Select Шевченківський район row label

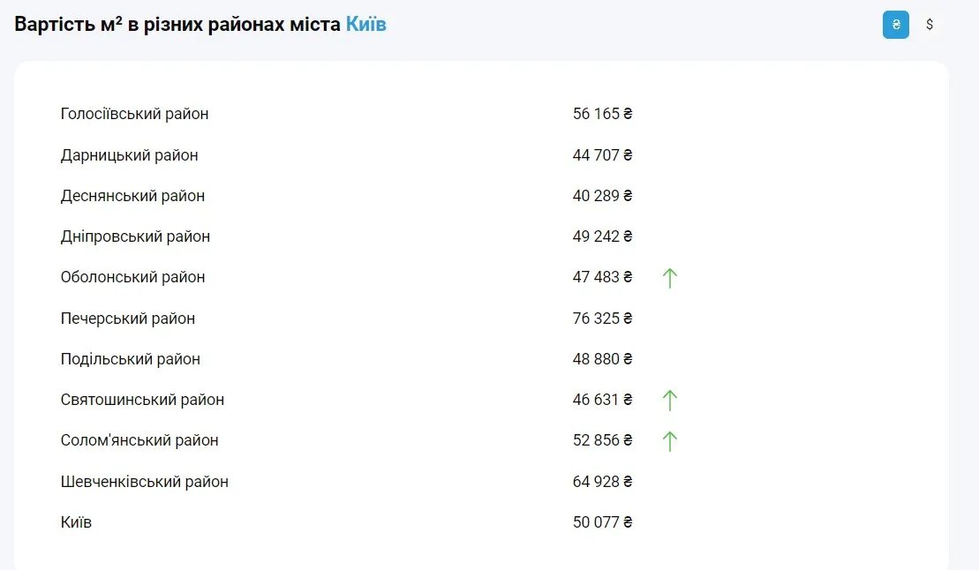[x=145, y=482]
